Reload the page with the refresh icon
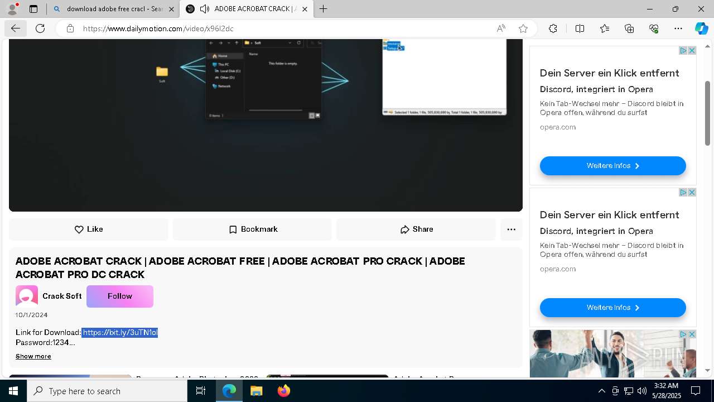Image resolution: width=714 pixels, height=402 pixels. point(40,28)
